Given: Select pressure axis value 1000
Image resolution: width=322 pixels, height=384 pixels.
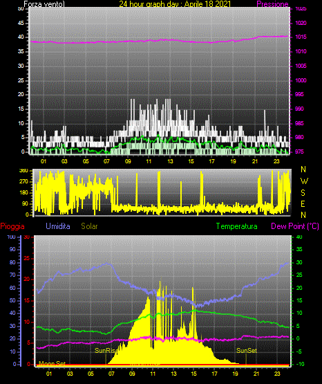Looking at the screenshot, I should pyautogui.click(x=301, y=80).
